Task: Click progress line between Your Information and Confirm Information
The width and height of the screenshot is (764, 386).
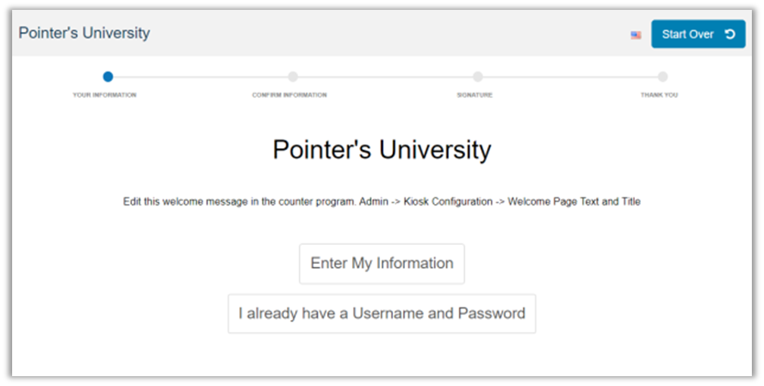Action: [x=200, y=77]
